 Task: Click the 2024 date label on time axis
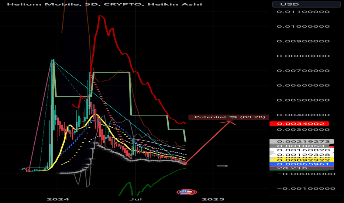pos(58,199)
